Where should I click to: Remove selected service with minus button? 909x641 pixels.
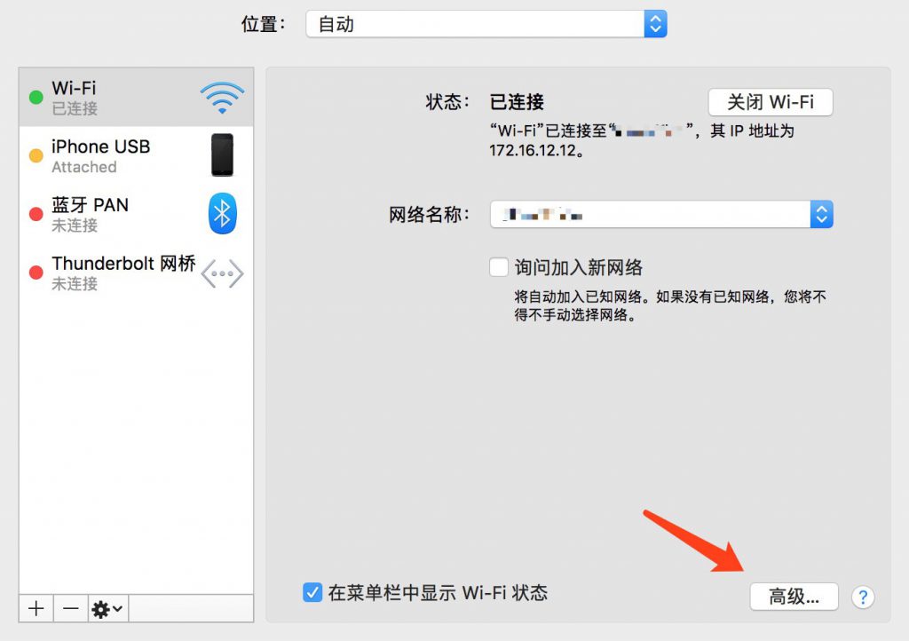tap(71, 608)
